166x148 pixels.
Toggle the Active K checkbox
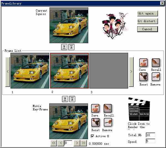click(92, 136)
